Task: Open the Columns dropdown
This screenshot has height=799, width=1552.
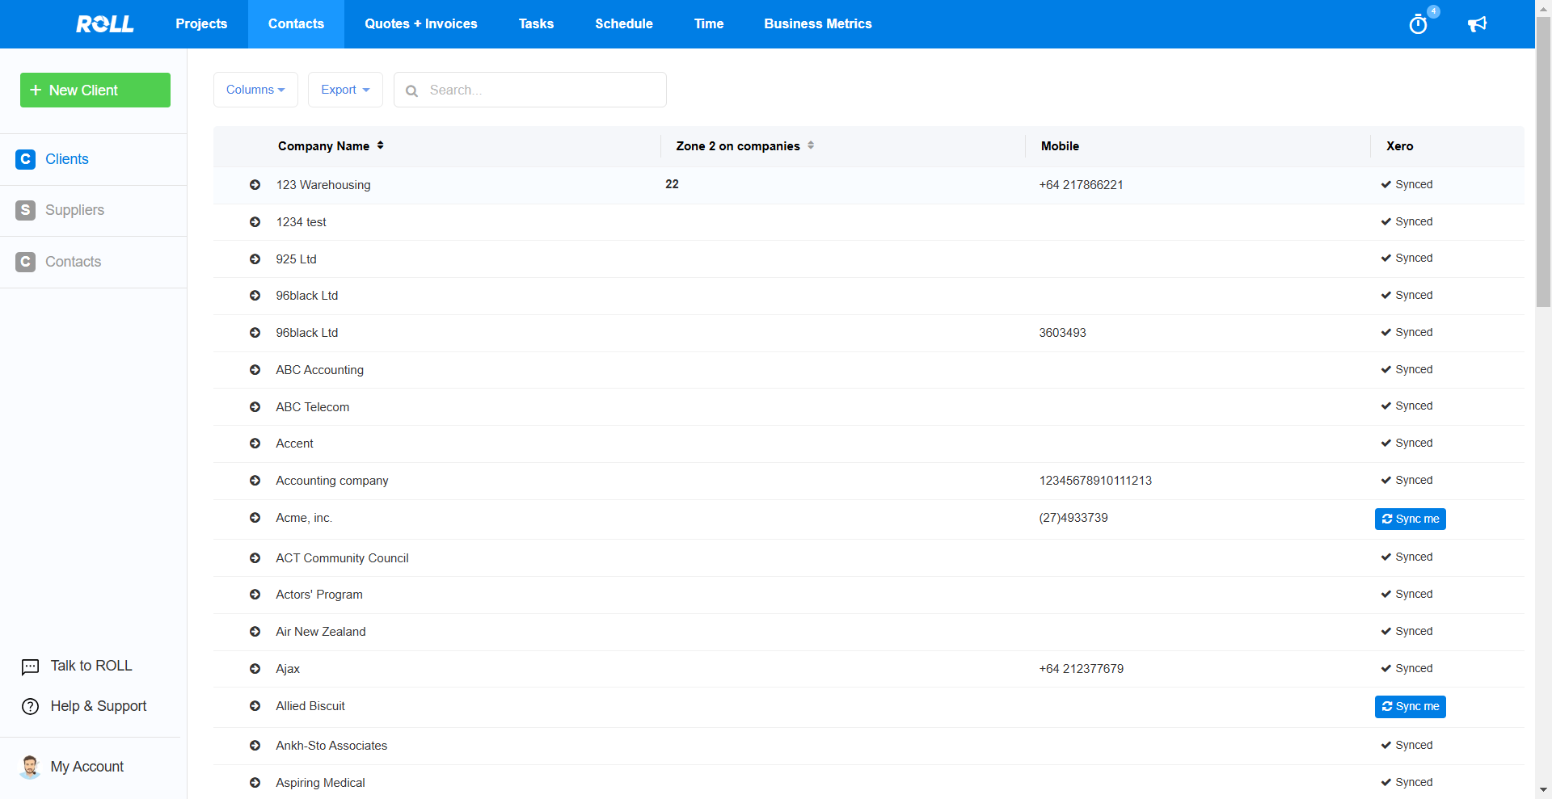Action: coord(255,90)
